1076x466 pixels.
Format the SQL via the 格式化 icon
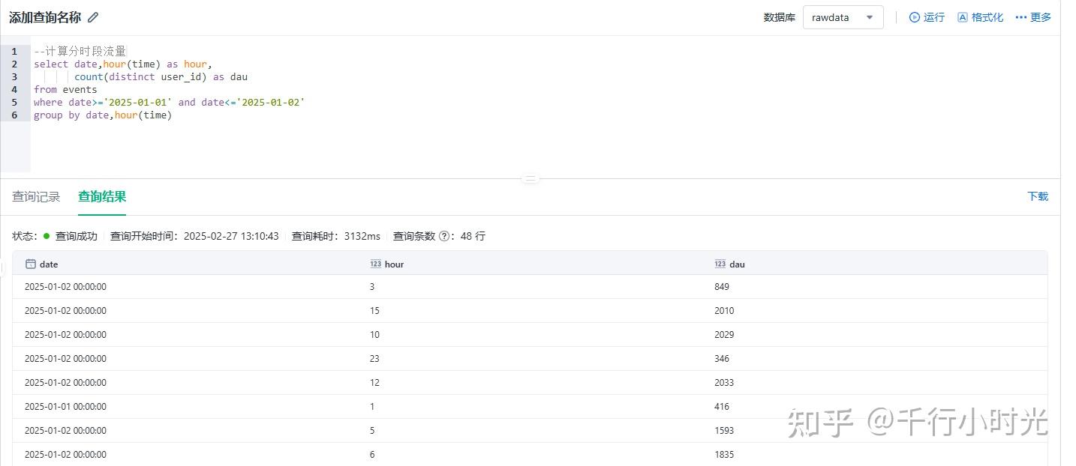963,16
